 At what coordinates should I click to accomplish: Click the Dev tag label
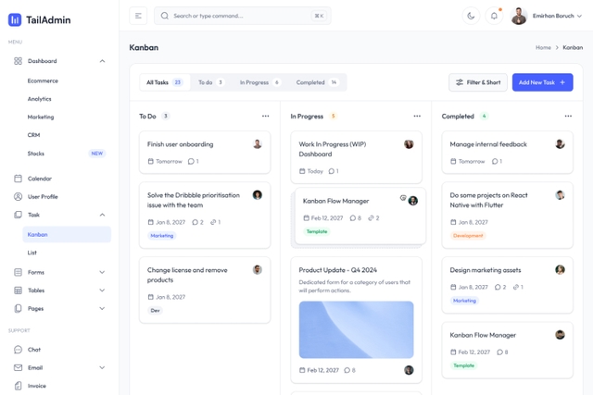155,311
